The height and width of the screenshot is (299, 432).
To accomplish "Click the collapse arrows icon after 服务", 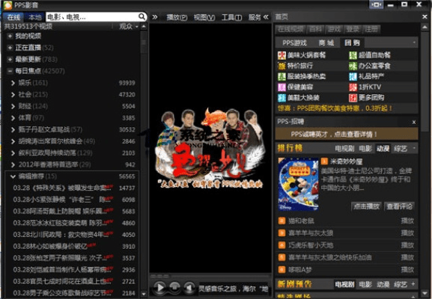I will click(266, 17).
